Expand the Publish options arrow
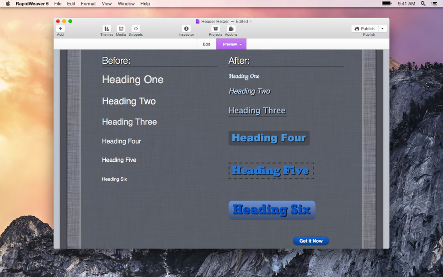The image size is (443, 277). pyautogui.click(x=382, y=28)
